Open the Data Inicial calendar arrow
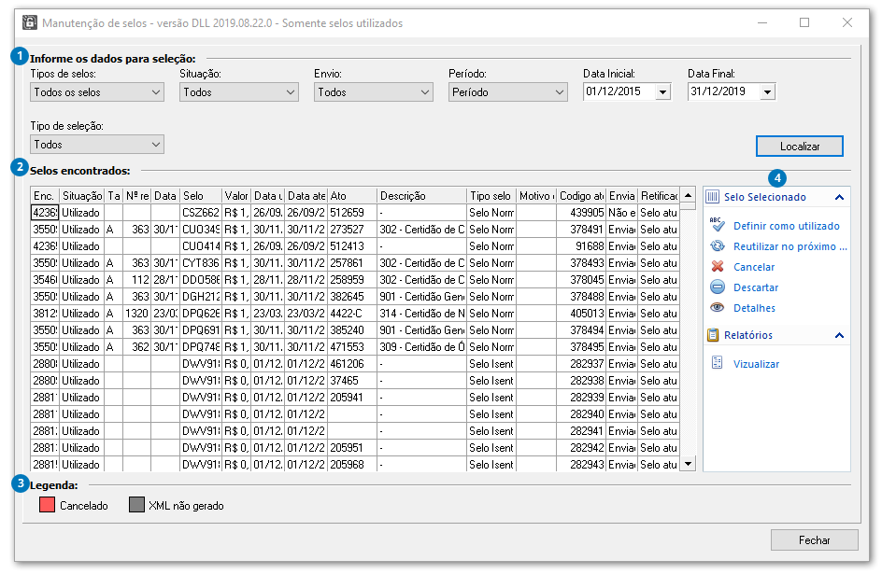 (x=663, y=91)
